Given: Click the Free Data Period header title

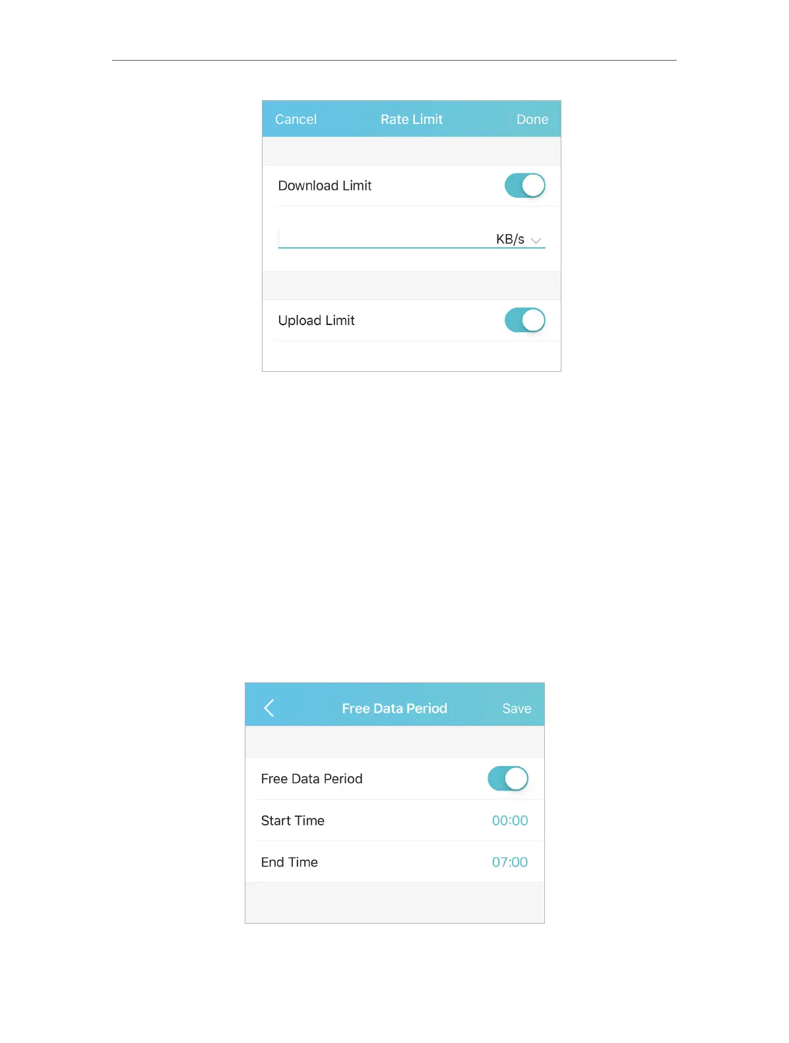Looking at the screenshot, I should (394, 709).
